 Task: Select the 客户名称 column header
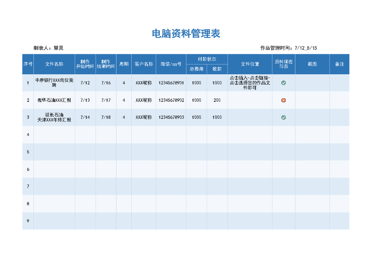point(144,64)
